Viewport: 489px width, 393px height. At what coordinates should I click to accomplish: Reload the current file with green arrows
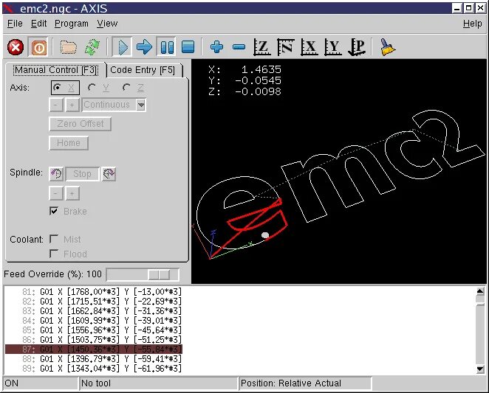click(x=92, y=47)
